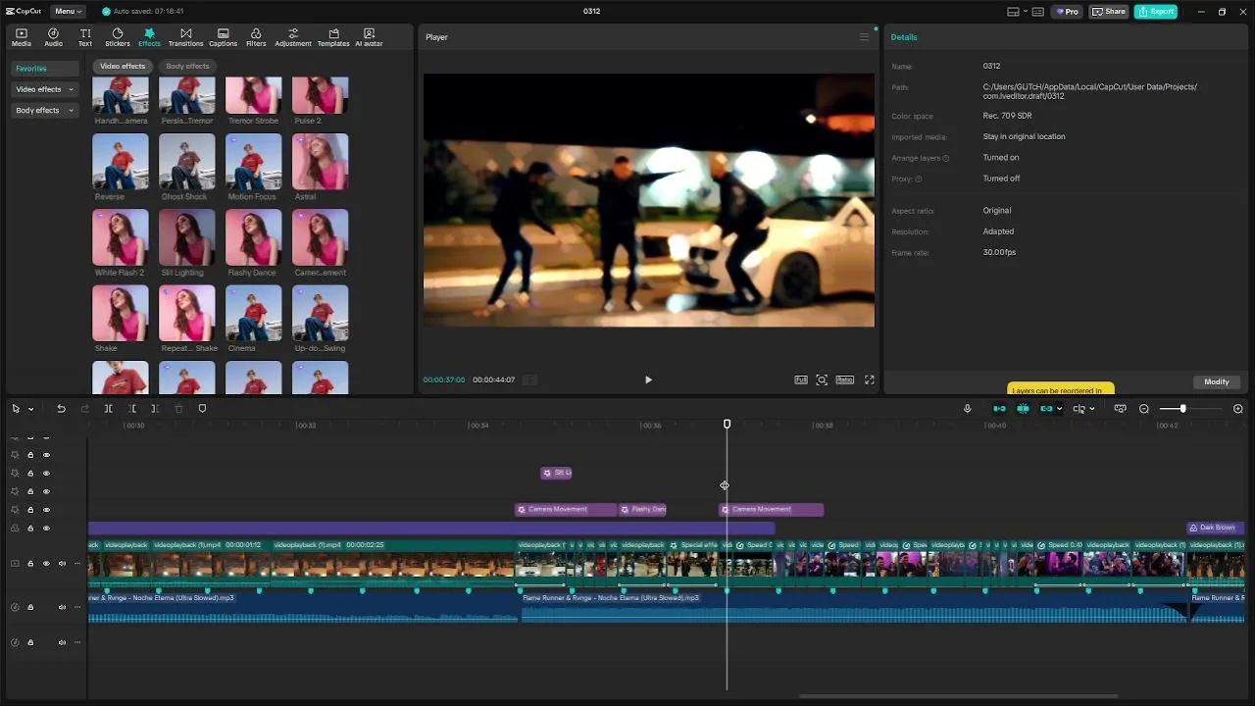The height and width of the screenshot is (706, 1255).
Task: Open the Adjustment tab
Action: (x=293, y=37)
